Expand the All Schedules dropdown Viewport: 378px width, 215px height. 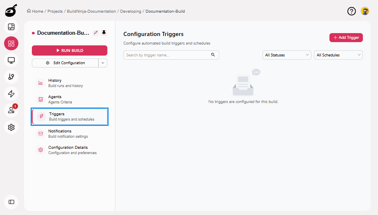[338, 55]
